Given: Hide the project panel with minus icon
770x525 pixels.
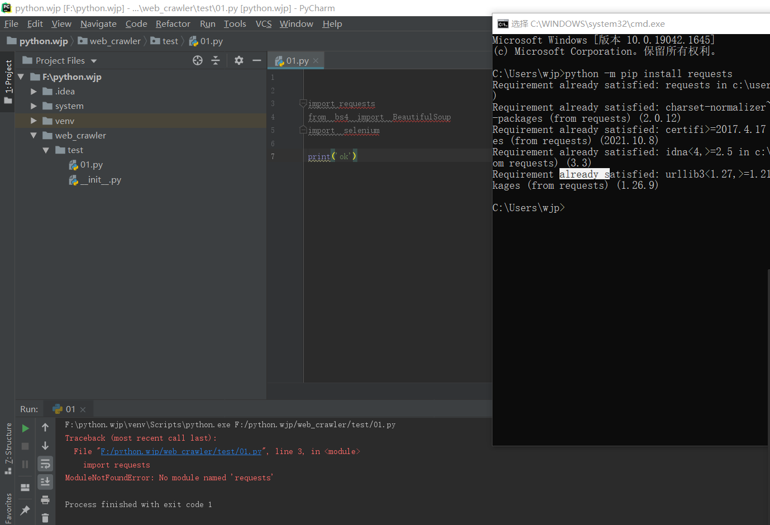Looking at the screenshot, I should [x=257, y=60].
